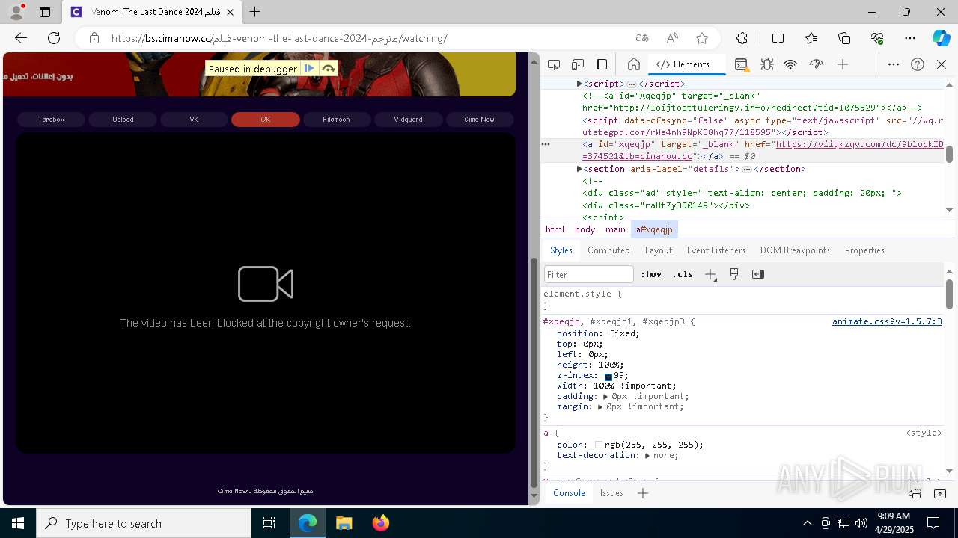
Task: Toggle the :hov element state panel
Action: [x=651, y=274]
